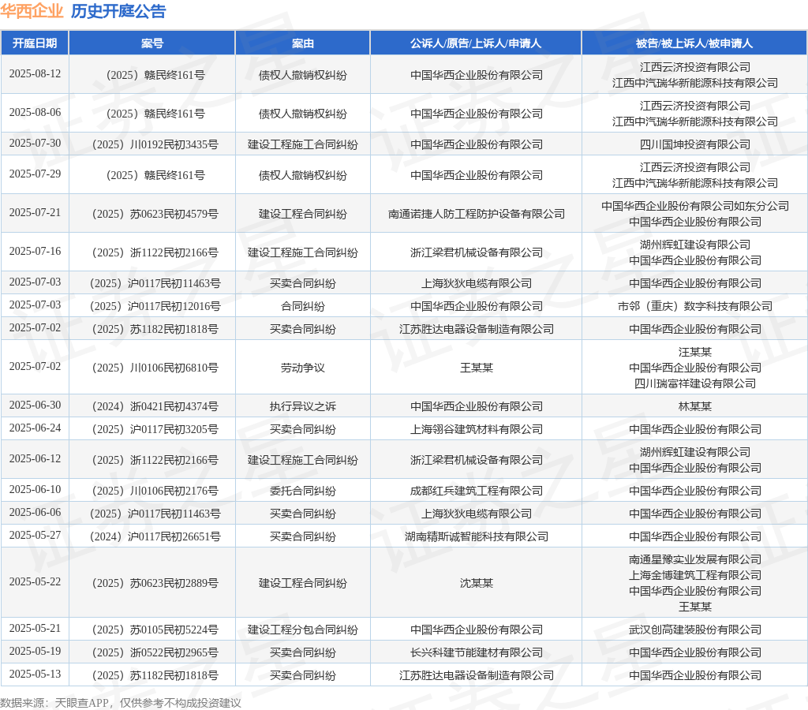Select the 案号 column header
Image resolution: width=808 pixels, height=710 pixels.
click(x=152, y=43)
